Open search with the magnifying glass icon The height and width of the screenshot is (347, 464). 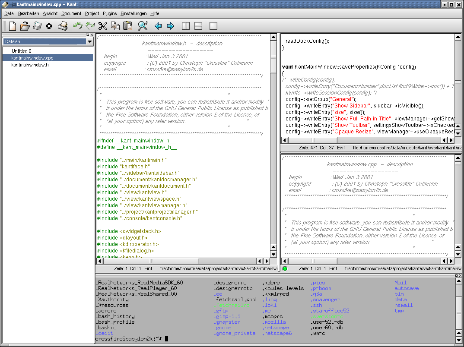(143, 26)
